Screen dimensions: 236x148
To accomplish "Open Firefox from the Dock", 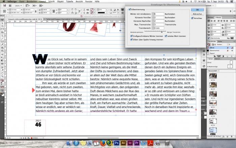I will (103, 143).
